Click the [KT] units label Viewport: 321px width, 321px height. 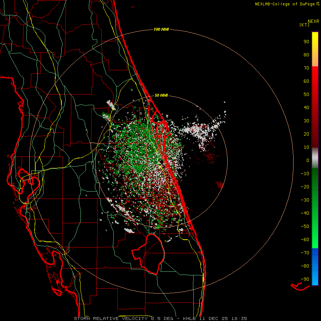pyautogui.click(x=305, y=25)
